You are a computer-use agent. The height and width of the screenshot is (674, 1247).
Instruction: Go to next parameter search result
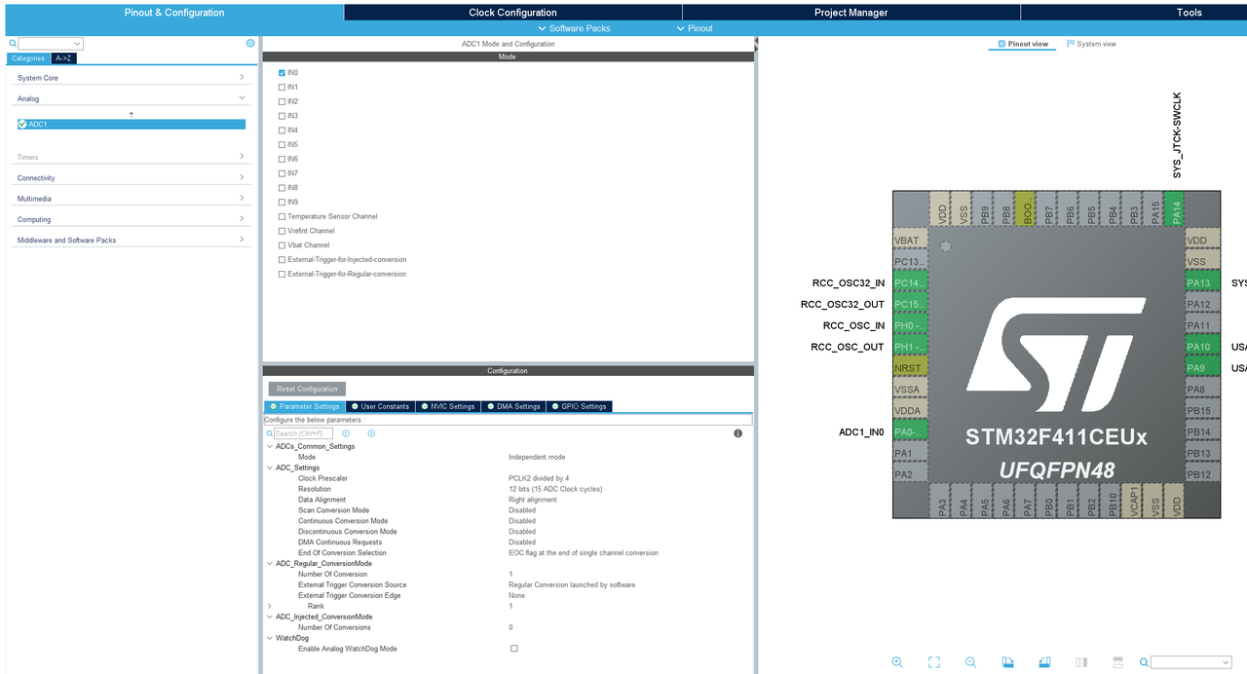coord(371,432)
